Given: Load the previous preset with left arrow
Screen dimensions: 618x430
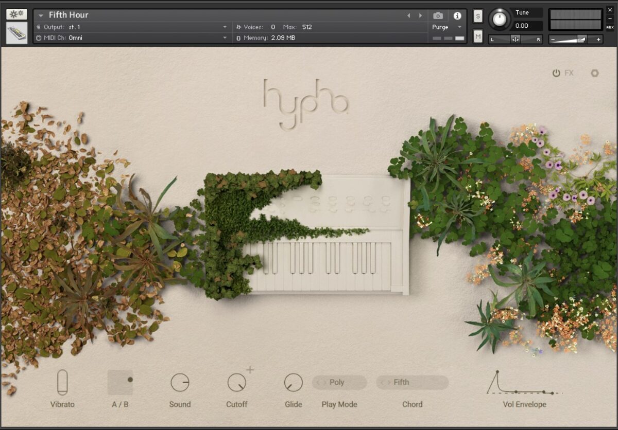Looking at the screenshot, I should [409, 16].
